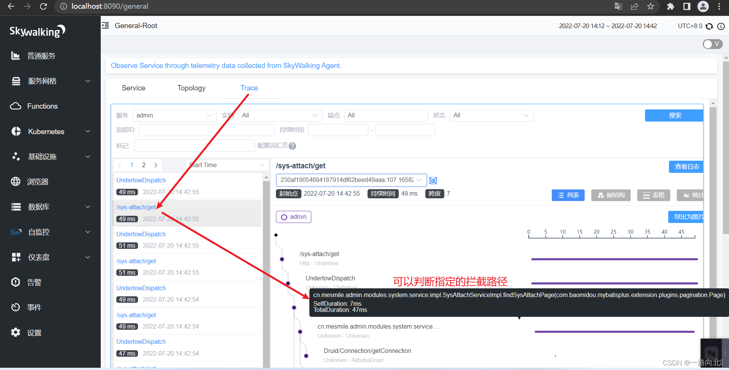Click the 数据库 stack icon
The image size is (729, 370).
(x=16, y=207)
